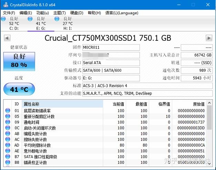Click the drive letter field E: G:

[111, 78]
